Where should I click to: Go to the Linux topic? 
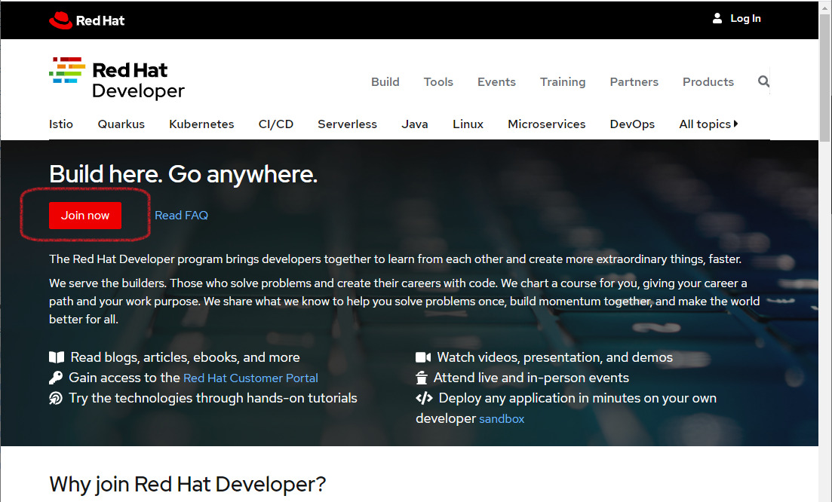pos(468,124)
